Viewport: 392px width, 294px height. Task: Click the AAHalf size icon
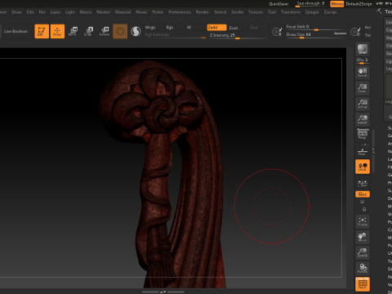click(x=363, y=119)
